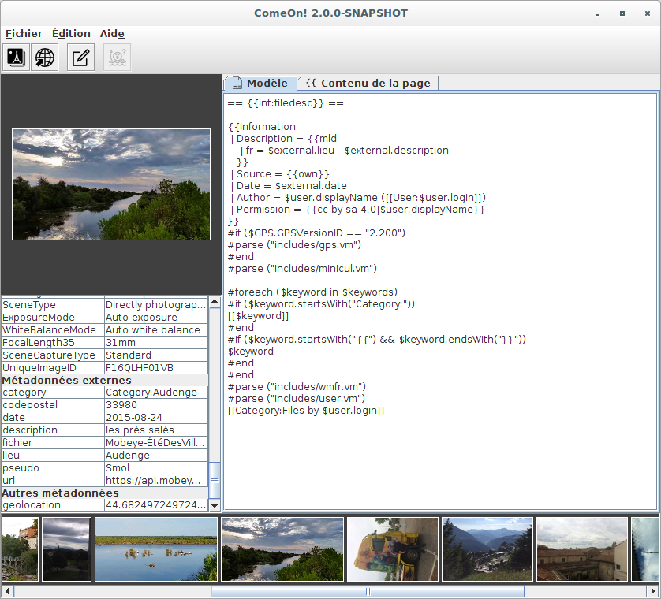Click the Métadonnées externes section header
The height and width of the screenshot is (599, 661).
click(105, 380)
